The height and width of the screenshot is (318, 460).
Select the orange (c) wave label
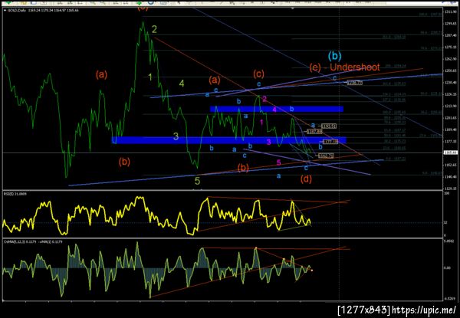point(258,74)
